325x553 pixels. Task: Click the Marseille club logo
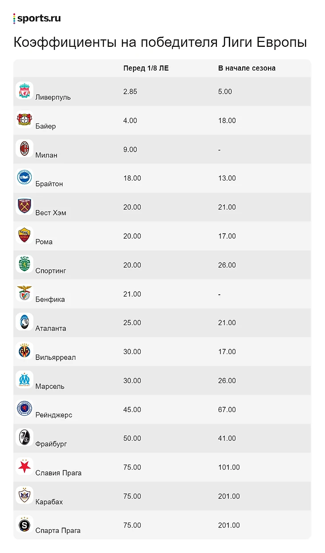pos(24,380)
